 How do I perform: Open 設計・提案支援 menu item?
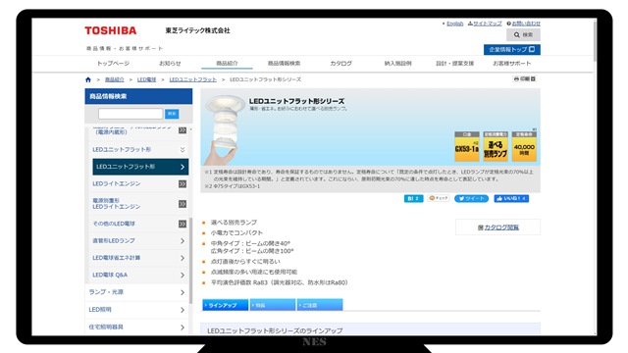(454, 63)
